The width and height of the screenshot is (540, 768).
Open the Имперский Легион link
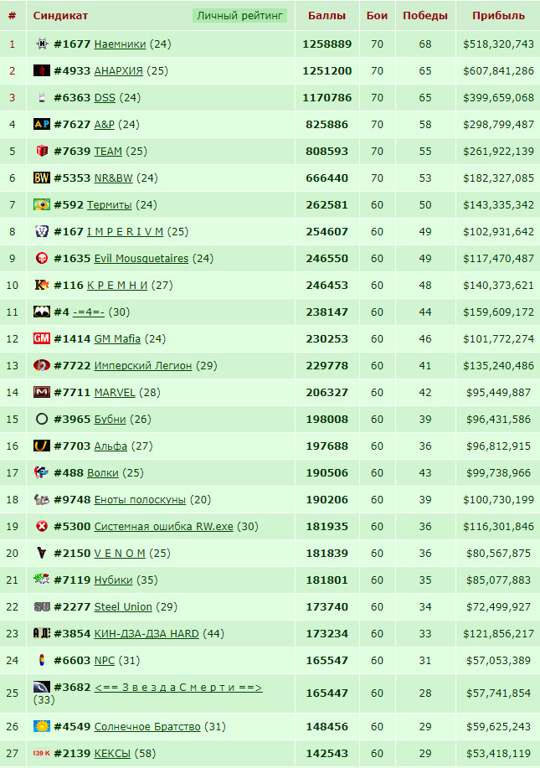[x=143, y=365]
